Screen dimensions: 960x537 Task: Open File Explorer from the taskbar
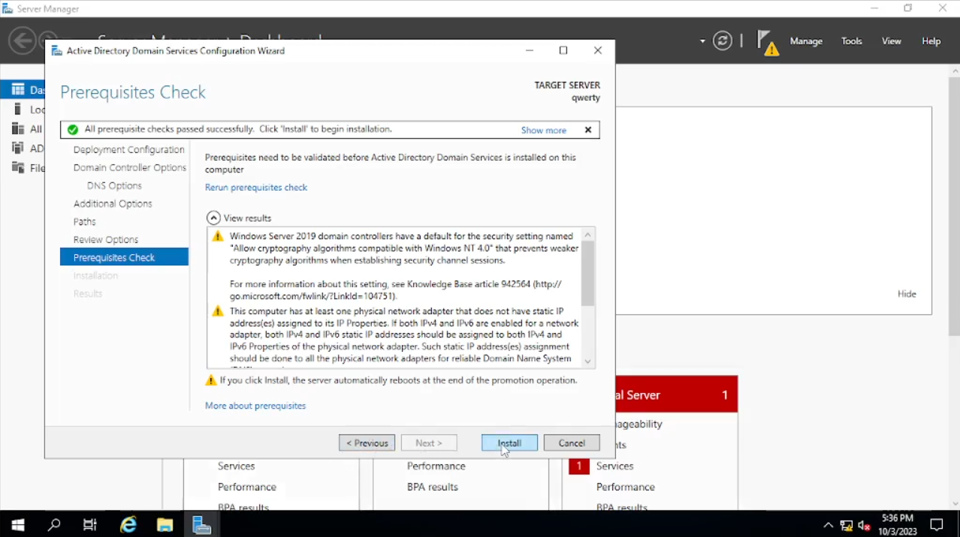(165, 524)
